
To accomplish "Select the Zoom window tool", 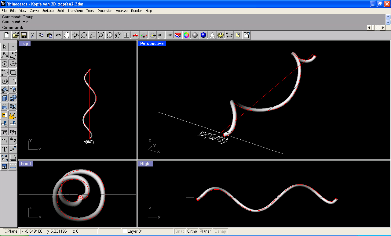I will (x=92, y=35).
